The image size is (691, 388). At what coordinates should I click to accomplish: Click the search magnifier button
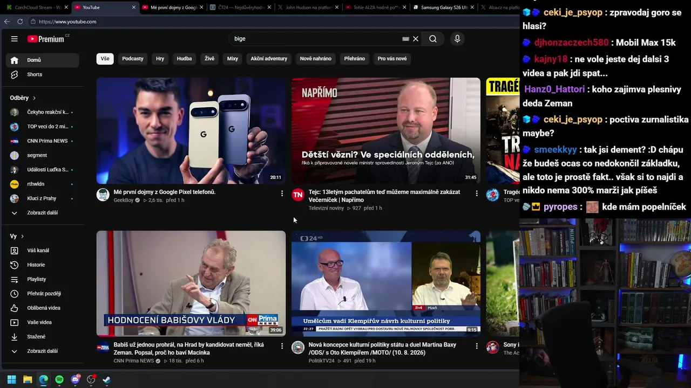click(x=433, y=39)
